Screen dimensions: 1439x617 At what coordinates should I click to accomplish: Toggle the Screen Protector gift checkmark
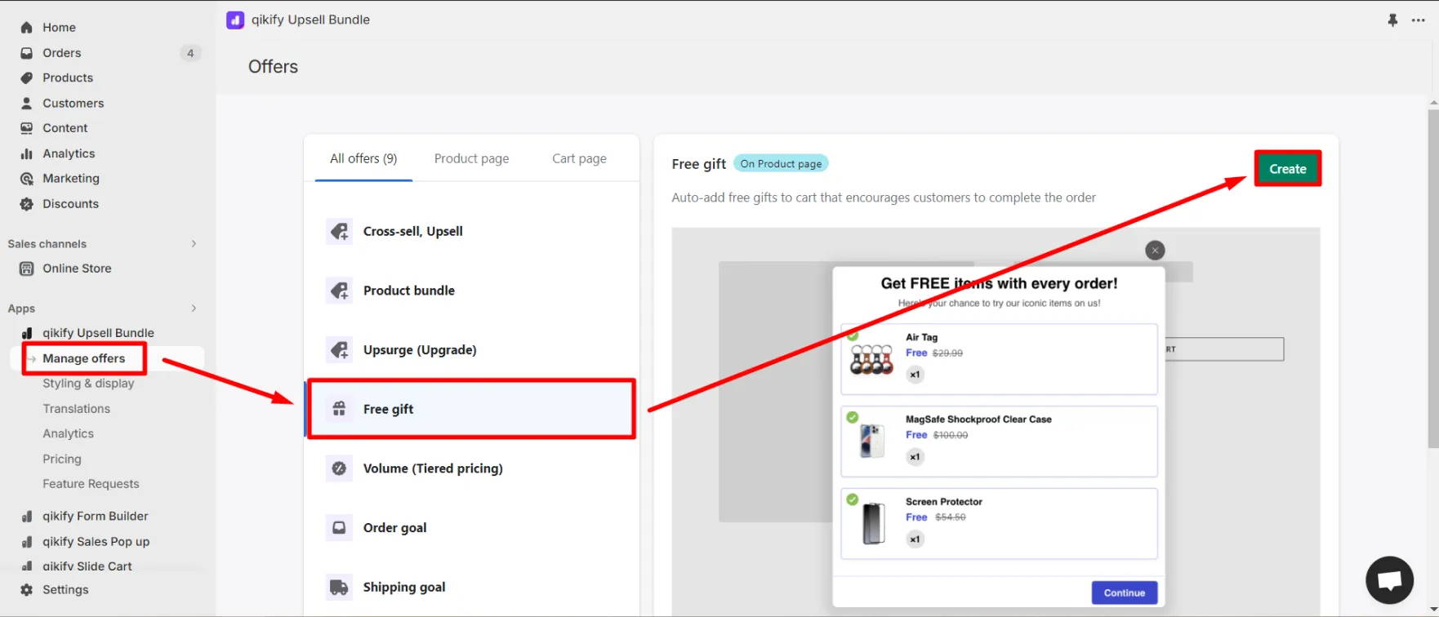(853, 499)
